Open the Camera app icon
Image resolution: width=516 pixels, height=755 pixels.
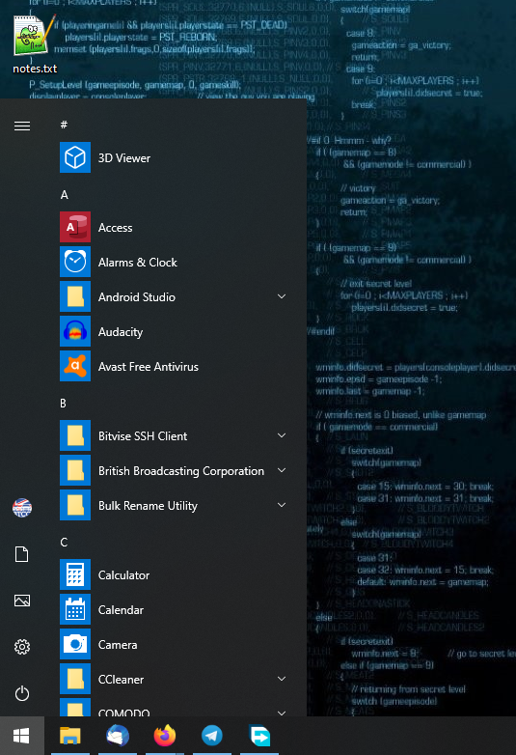75,644
